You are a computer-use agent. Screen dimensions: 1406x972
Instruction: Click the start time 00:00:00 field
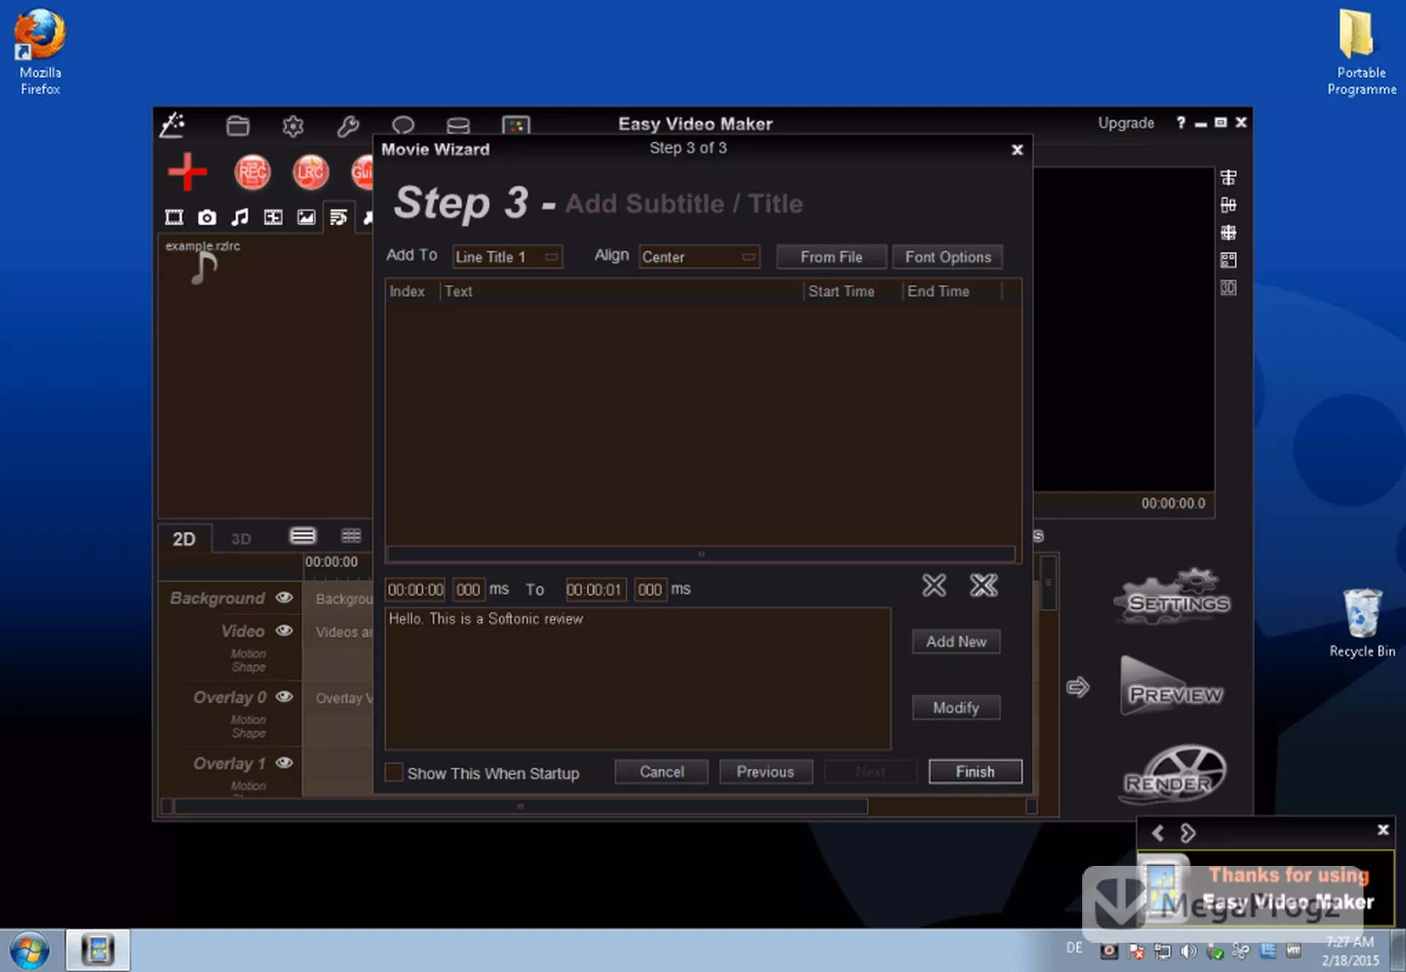pos(415,590)
